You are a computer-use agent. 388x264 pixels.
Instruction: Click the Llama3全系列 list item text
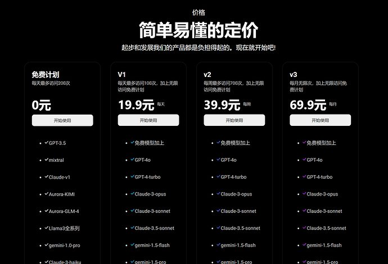64,229
